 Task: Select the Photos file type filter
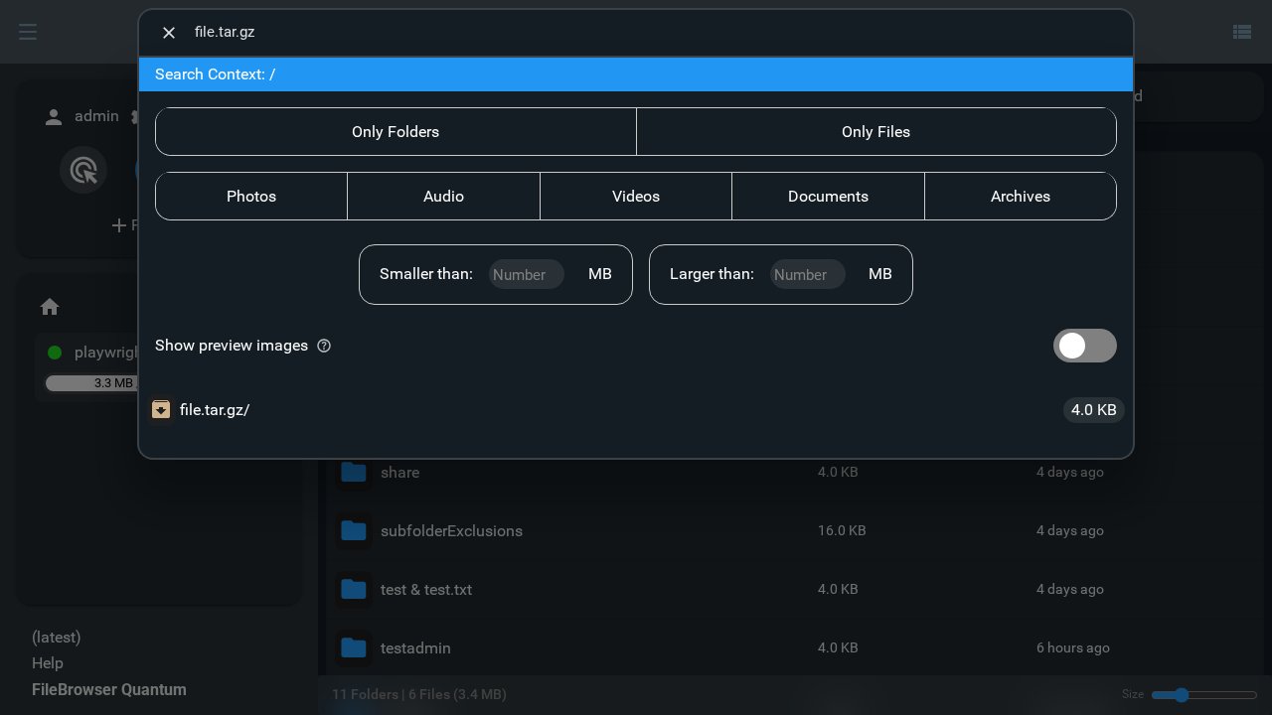coord(251,197)
